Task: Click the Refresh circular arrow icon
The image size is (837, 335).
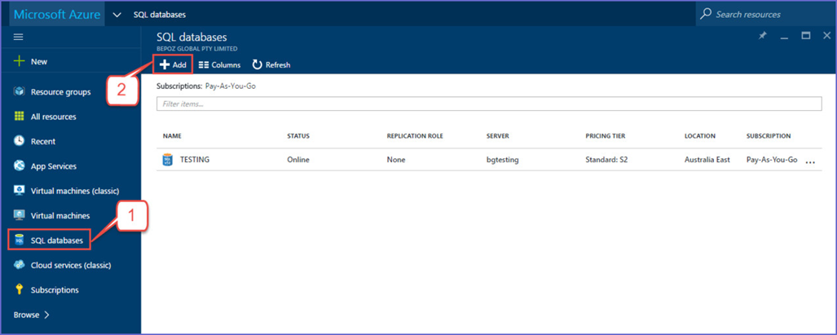Action: pos(257,65)
